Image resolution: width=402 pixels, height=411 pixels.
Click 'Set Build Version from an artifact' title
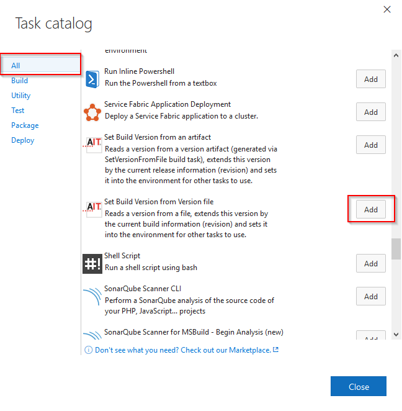(x=158, y=137)
